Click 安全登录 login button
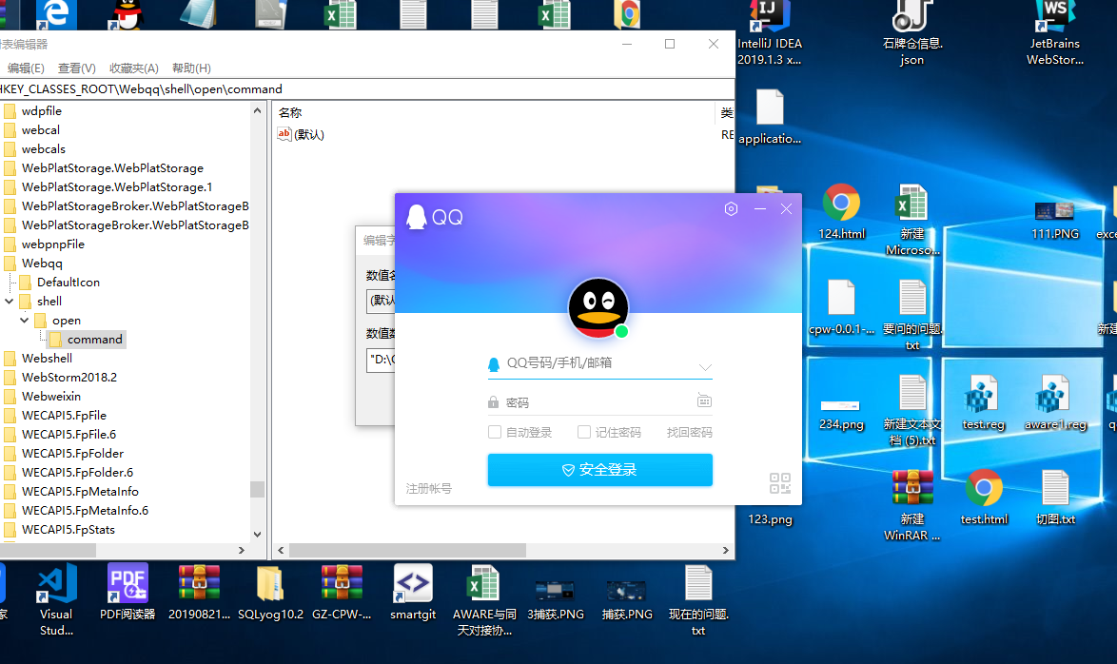This screenshot has width=1117, height=664. [599, 470]
